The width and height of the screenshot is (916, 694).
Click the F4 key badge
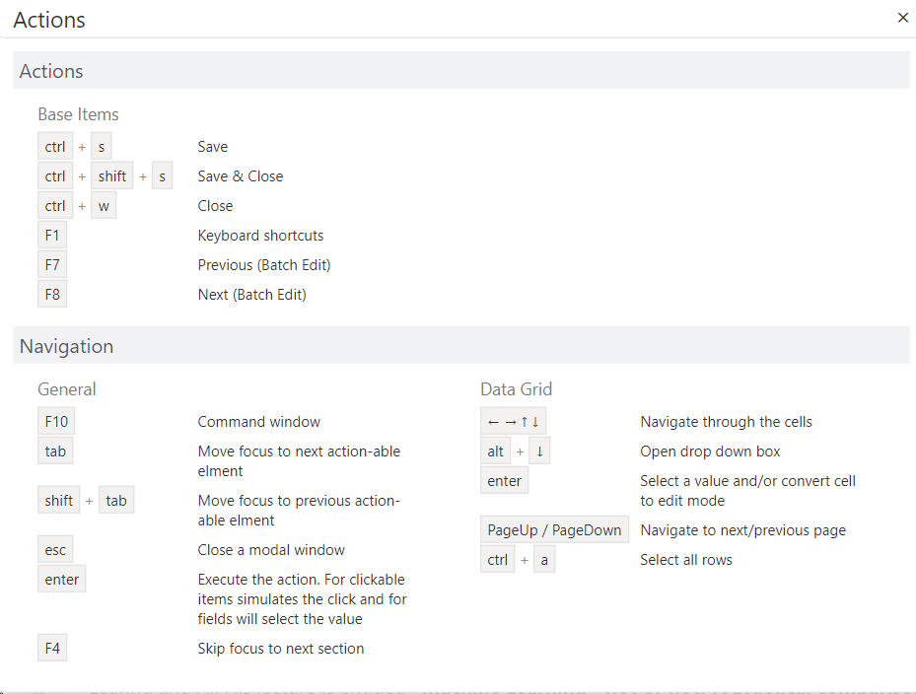52,649
